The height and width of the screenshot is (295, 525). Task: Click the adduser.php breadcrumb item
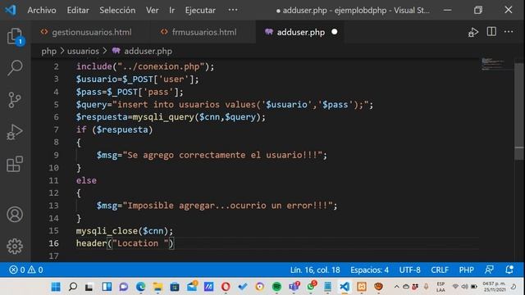pyautogui.click(x=142, y=51)
